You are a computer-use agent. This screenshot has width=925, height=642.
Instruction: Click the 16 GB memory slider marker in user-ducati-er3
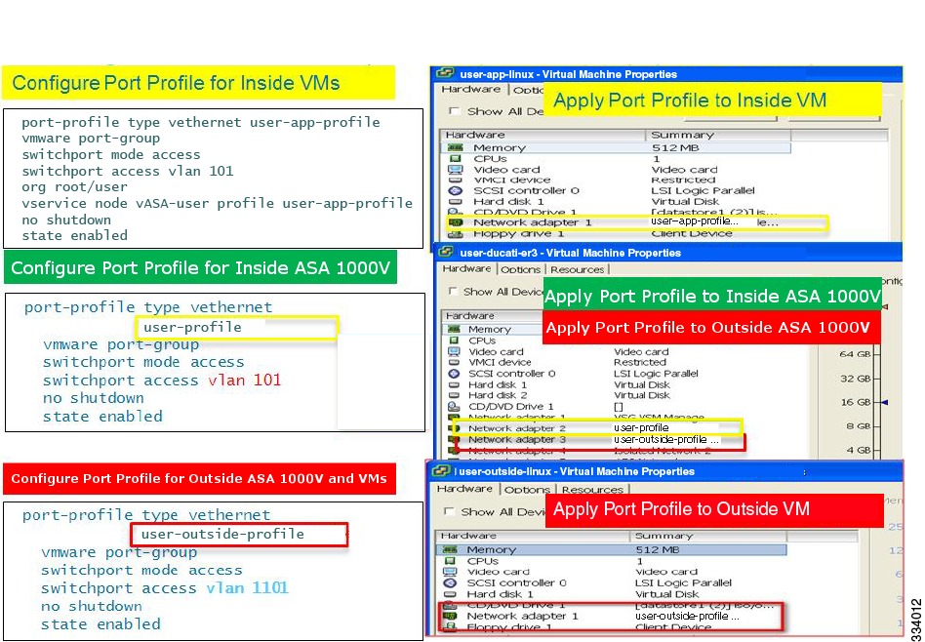(884, 402)
